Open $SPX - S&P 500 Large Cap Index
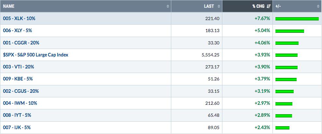Image resolution: width=322 pixels, height=134 pixels. point(35,55)
